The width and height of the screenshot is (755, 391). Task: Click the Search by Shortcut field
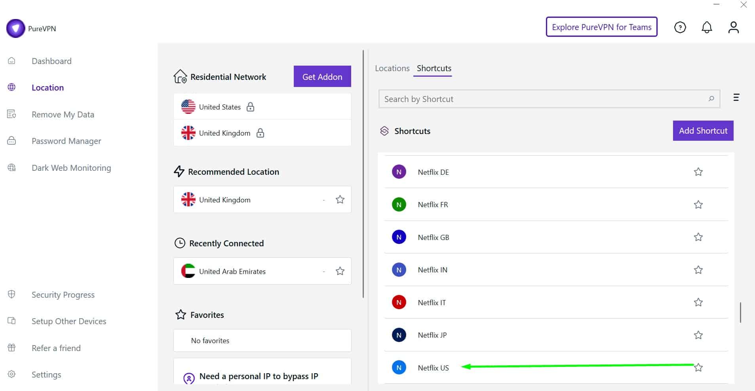(549, 99)
